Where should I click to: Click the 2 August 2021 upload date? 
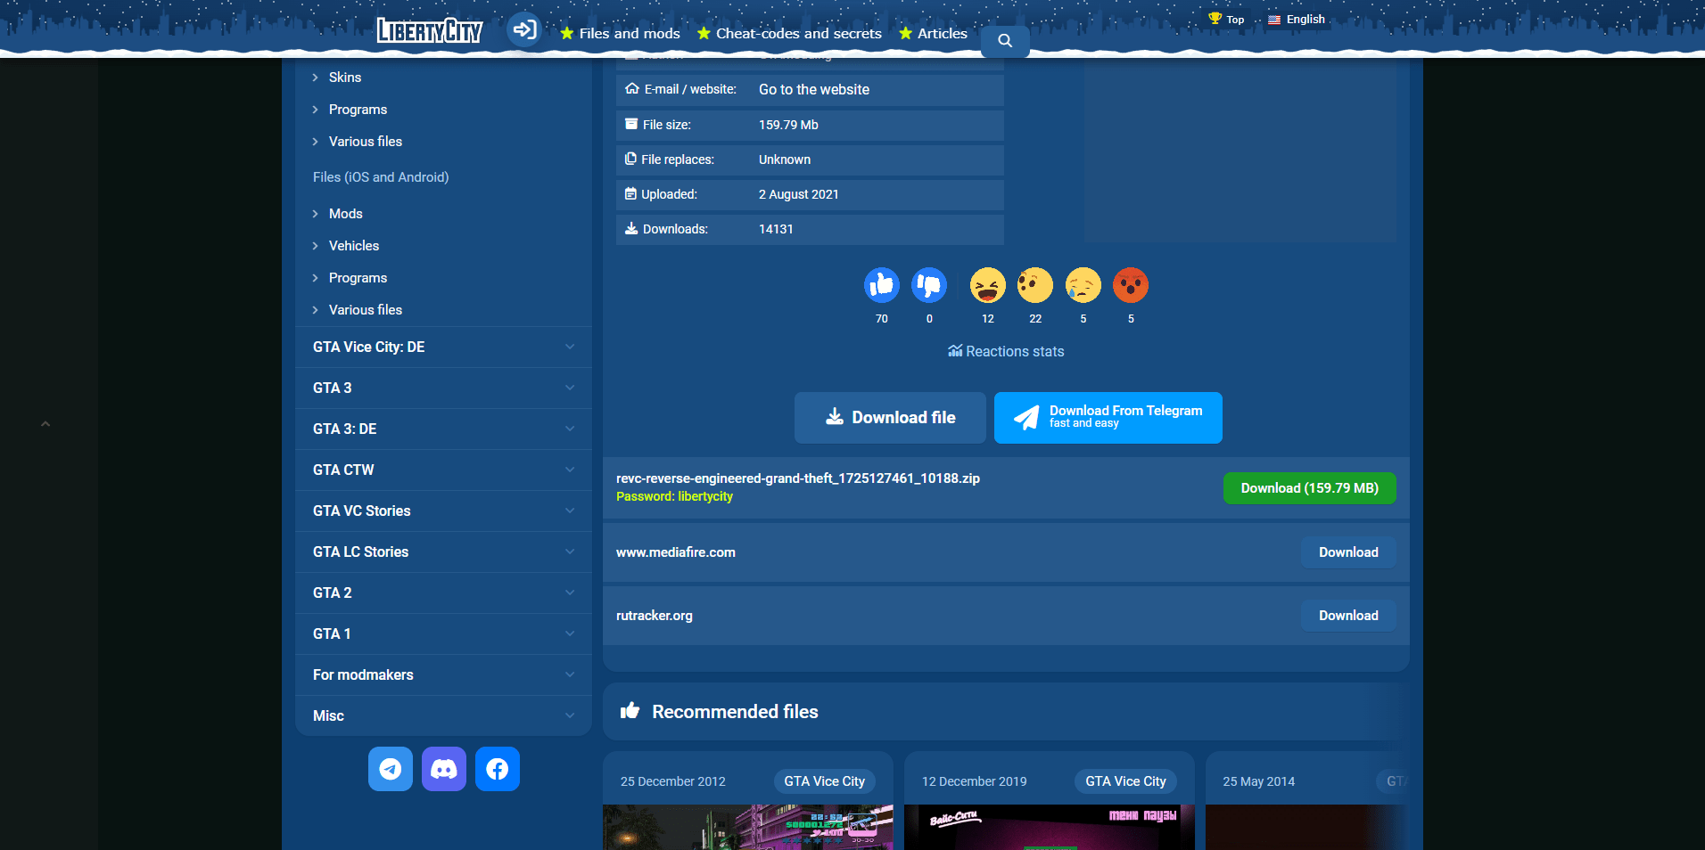[x=799, y=194]
